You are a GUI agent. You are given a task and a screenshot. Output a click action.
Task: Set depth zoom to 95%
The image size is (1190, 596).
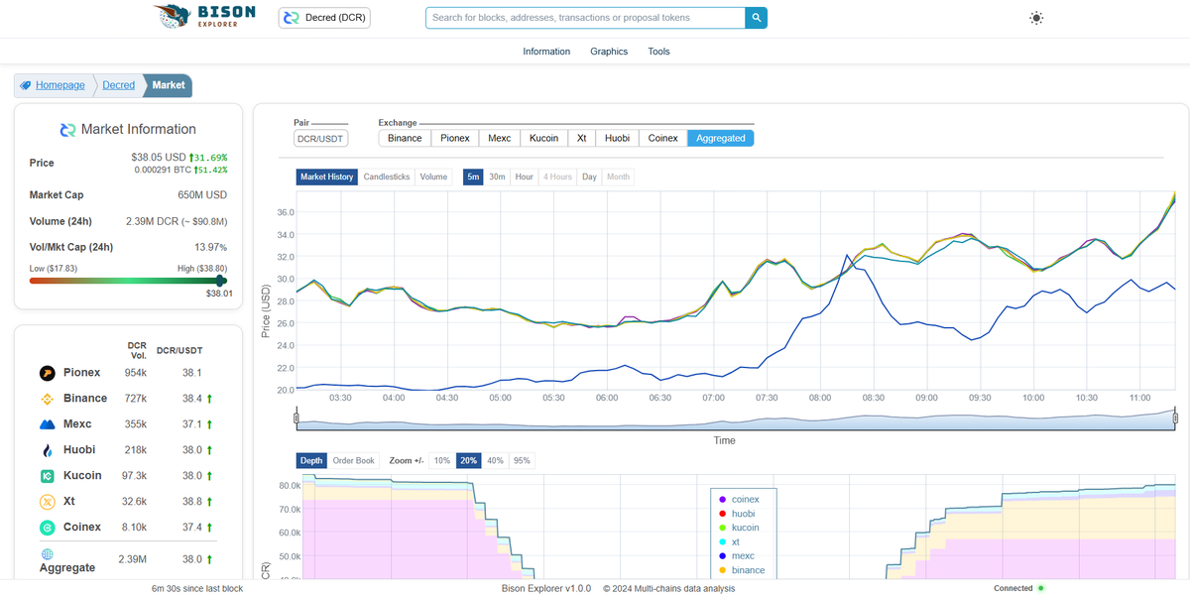tap(522, 461)
